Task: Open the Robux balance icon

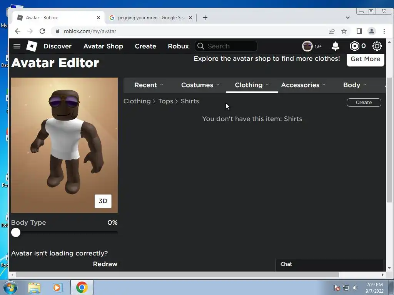Action: (x=354, y=46)
